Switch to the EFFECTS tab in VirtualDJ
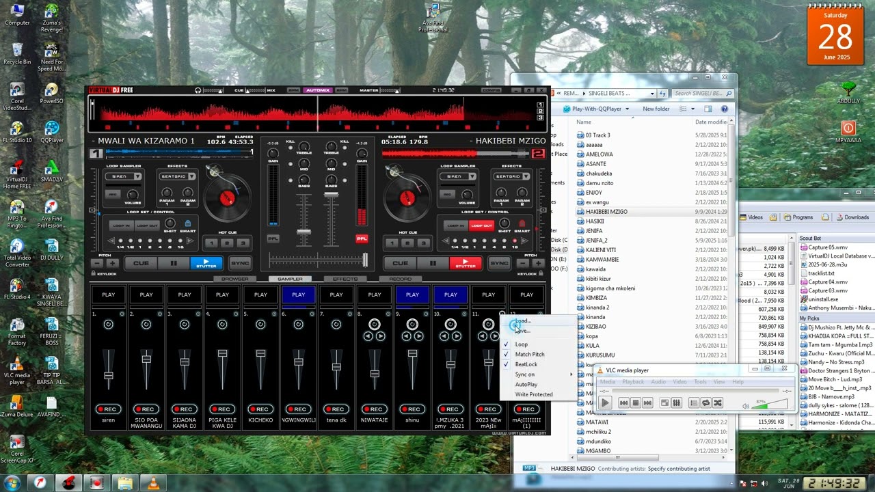 [x=345, y=279]
